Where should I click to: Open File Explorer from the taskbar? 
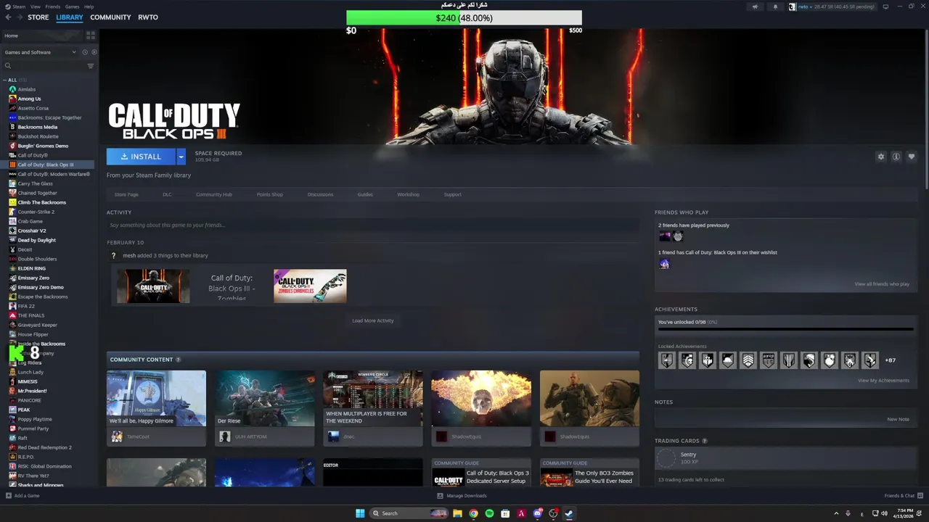coord(457,513)
